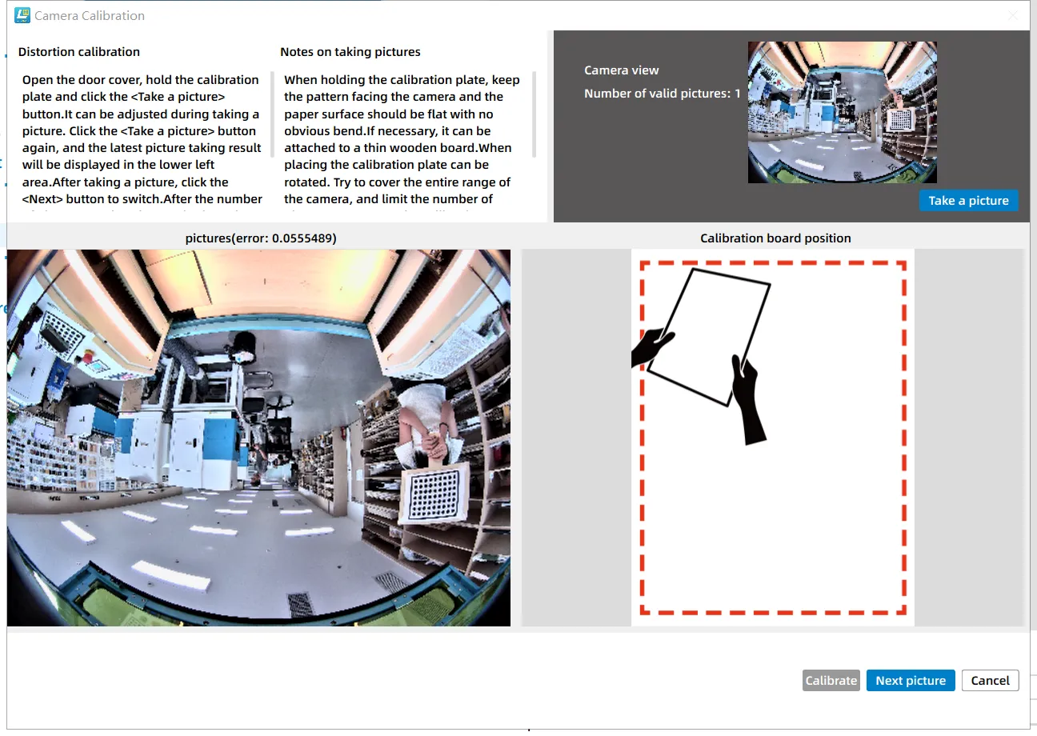Close the Camera Calibration window
Viewport: 1037px width, 736px height.
pyautogui.click(x=1012, y=15)
